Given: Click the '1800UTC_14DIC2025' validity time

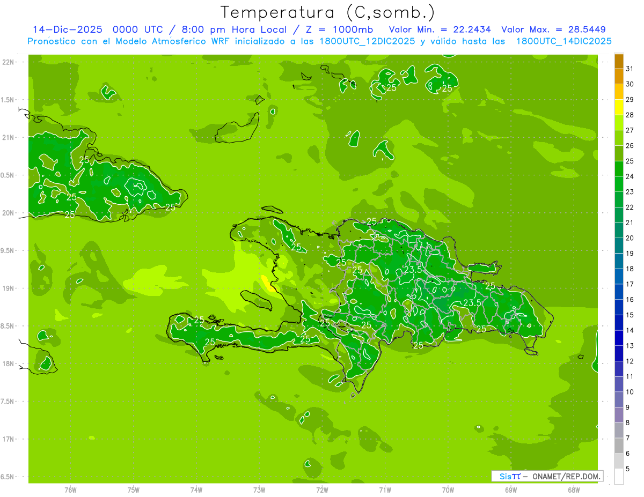Looking at the screenshot, I should tap(563, 41).
